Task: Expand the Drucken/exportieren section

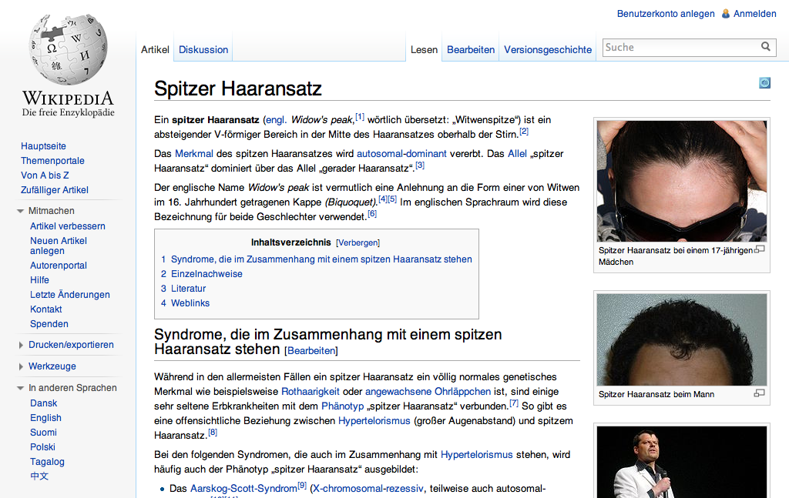Action: 21,345
